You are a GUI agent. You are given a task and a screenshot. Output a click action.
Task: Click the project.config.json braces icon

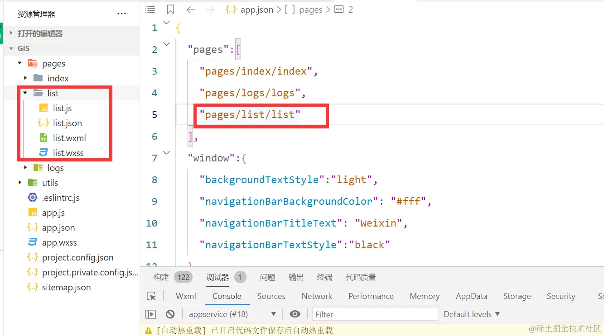pyautogui.click(x=33, y=257)
